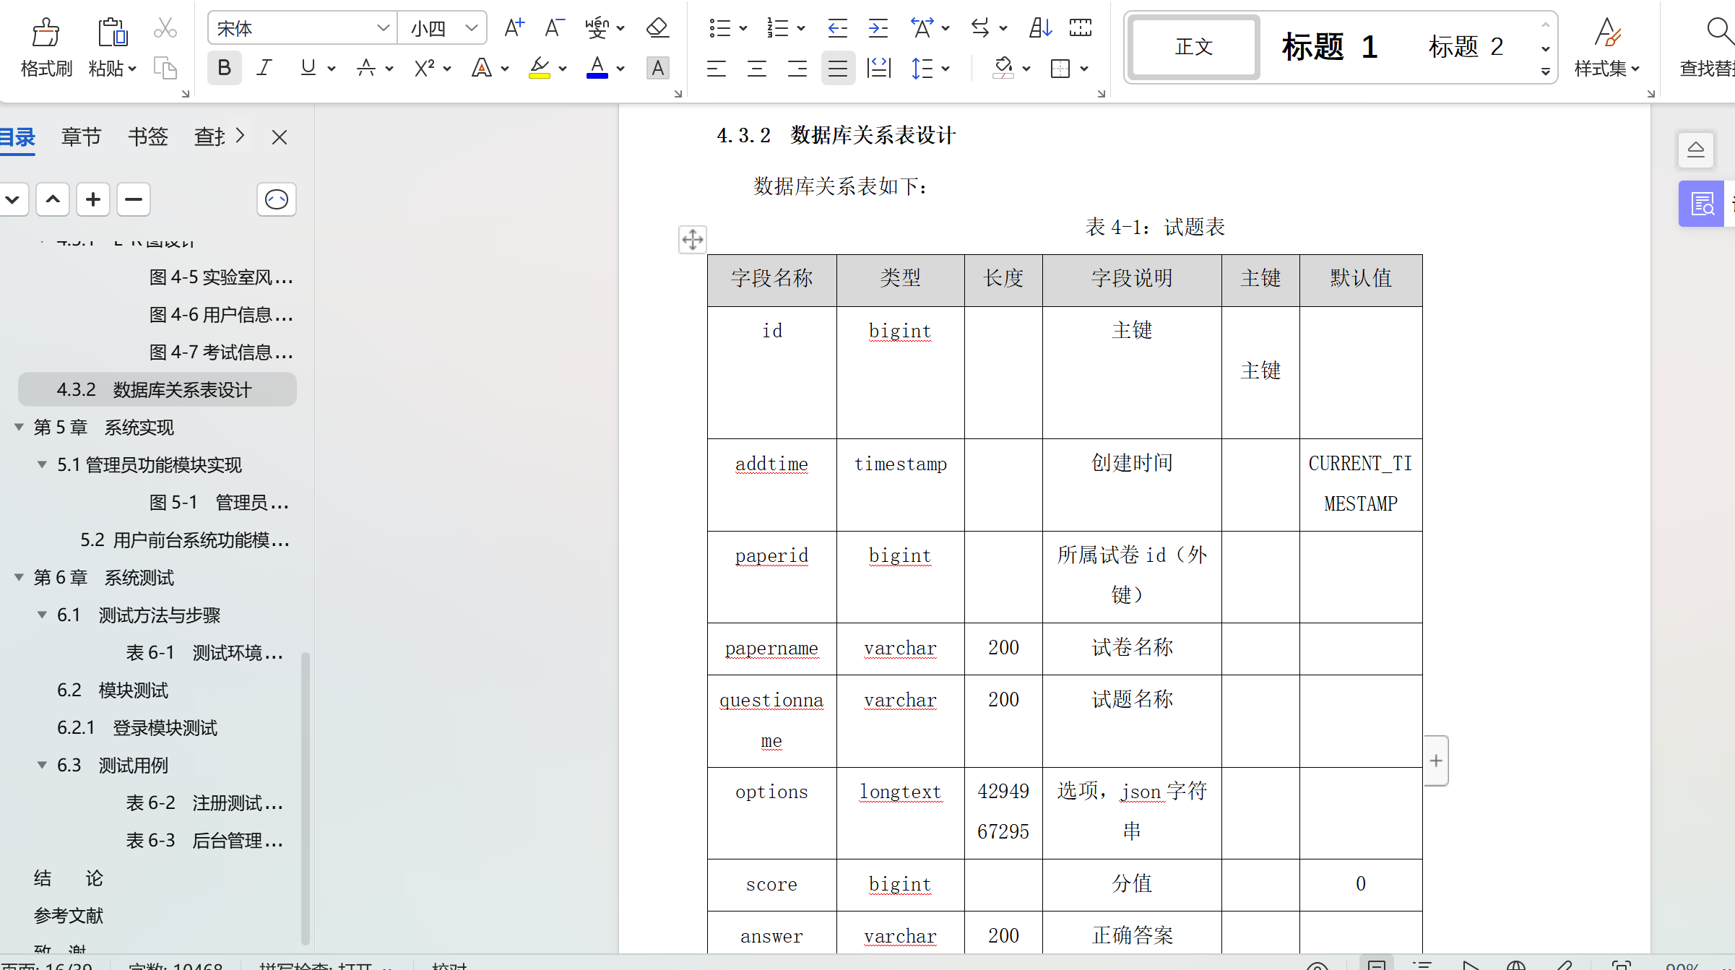Toggle italic formatting
Screen dimensions: 1735x970
pos(264,68)
